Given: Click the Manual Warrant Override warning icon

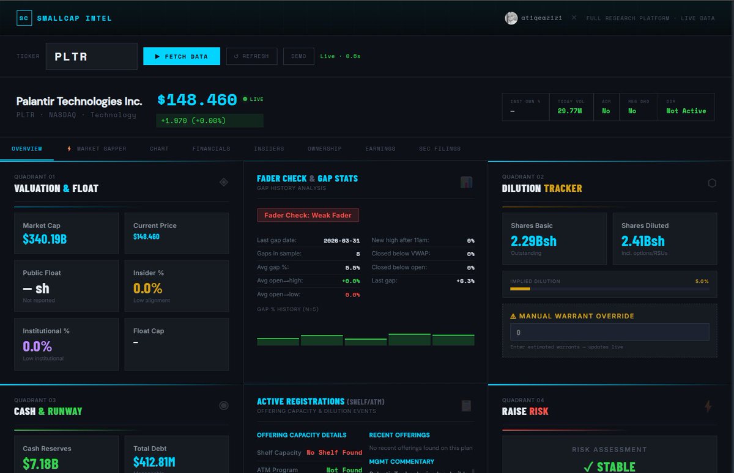Looking at the screenshot, I should 513,317.
